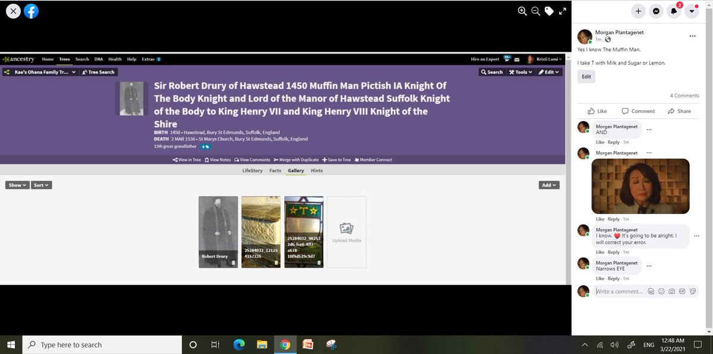The image size is (713, 354).
Task: Open the Windows Start menu
Action: pos(11,344)
